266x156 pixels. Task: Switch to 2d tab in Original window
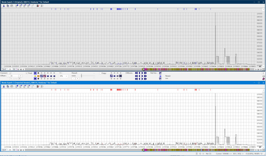click(10, 69)
